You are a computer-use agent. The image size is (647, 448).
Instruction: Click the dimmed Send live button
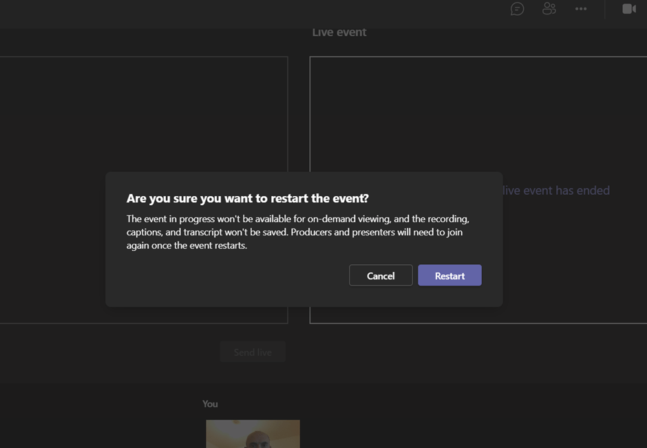coord(253,352)
